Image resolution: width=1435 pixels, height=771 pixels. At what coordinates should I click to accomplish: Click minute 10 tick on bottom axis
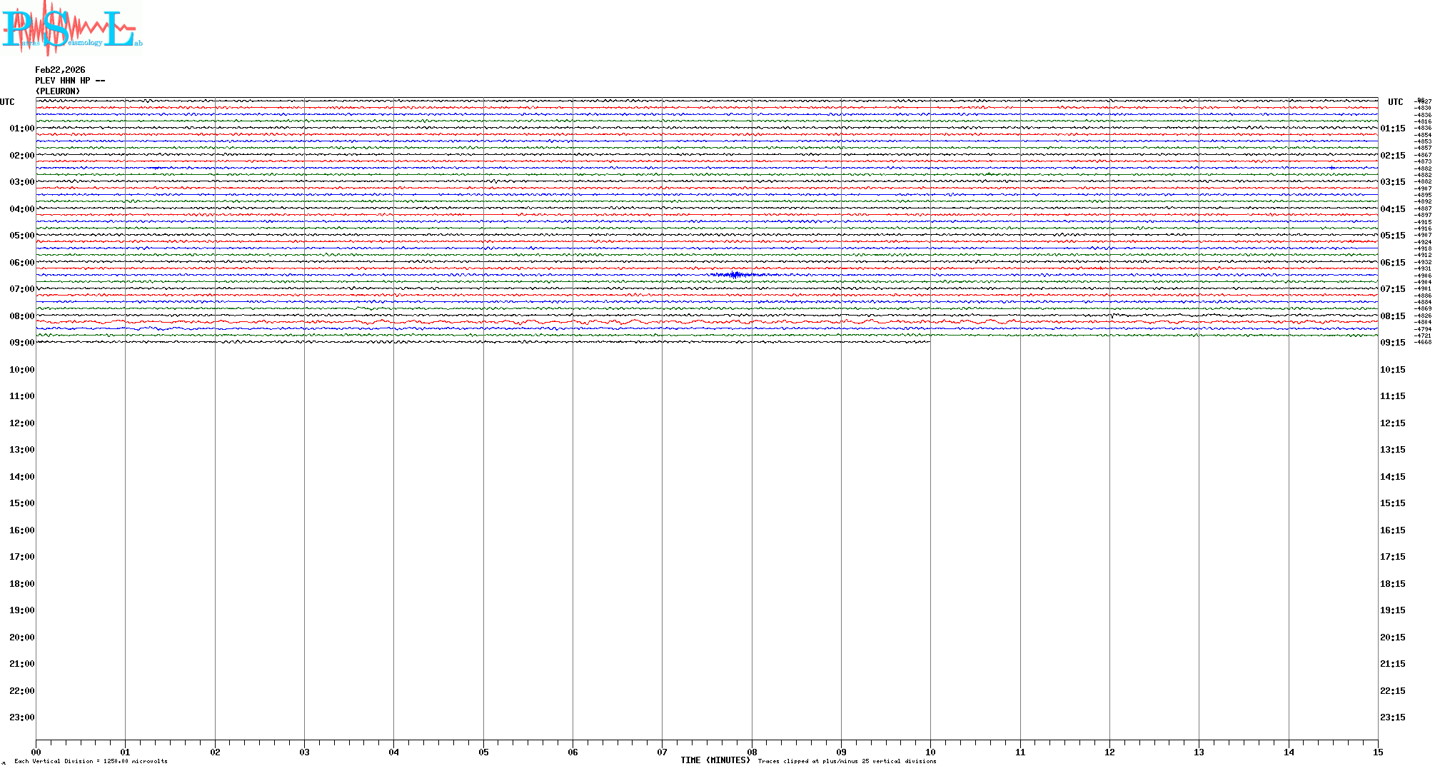tap(930, 752)
